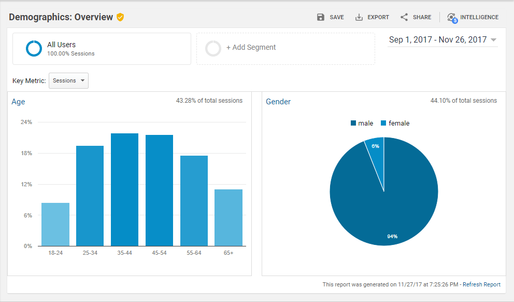Viewport: 514px width, 302px height.
Task: Click the empty Add Segment circle icon
Action: [x=213, y=49]
